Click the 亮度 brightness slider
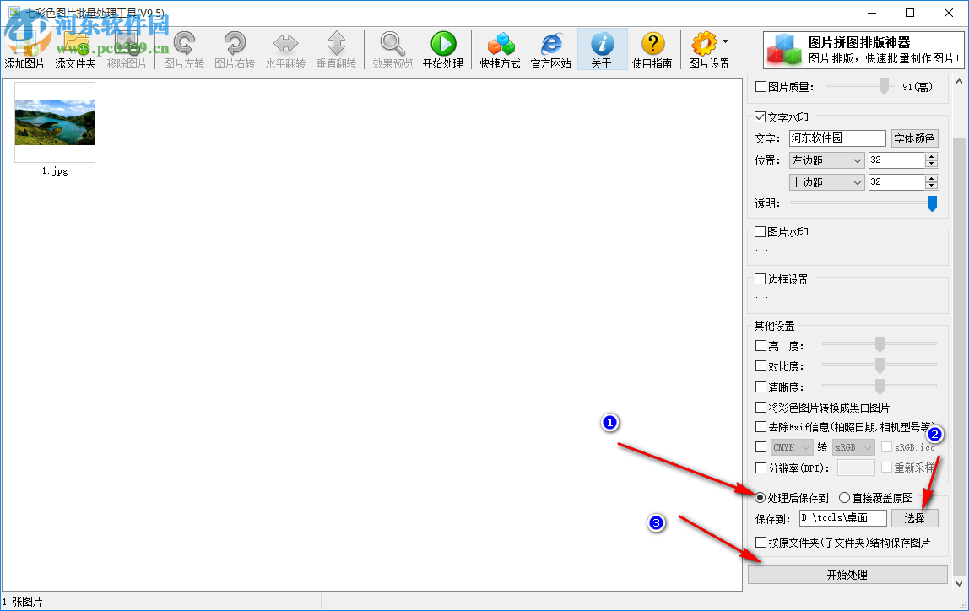This screenshot has height=611, width=969. coord(880,344)
